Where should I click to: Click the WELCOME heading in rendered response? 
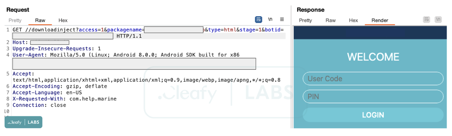(373, 57)
